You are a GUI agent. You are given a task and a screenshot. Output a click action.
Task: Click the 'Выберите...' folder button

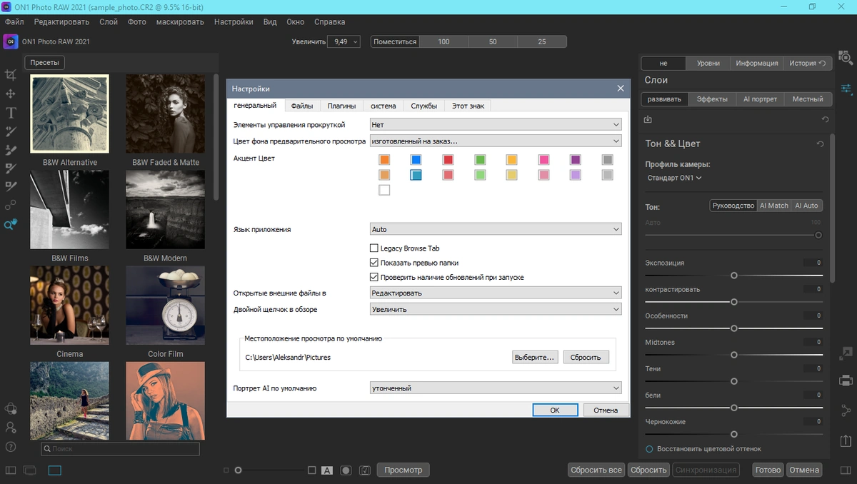pos(534,357)
